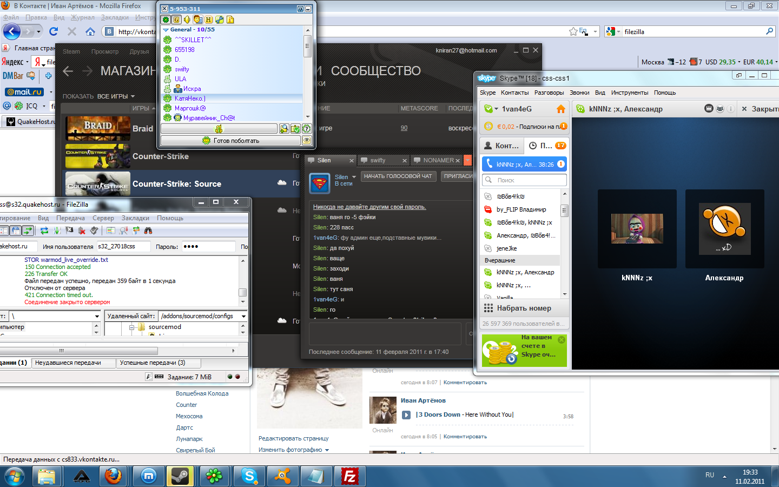The width and height of the screenshot is (779, 487).
Task: Open FileZilla from Windows taskbar
Action: (x=351, y=476)
